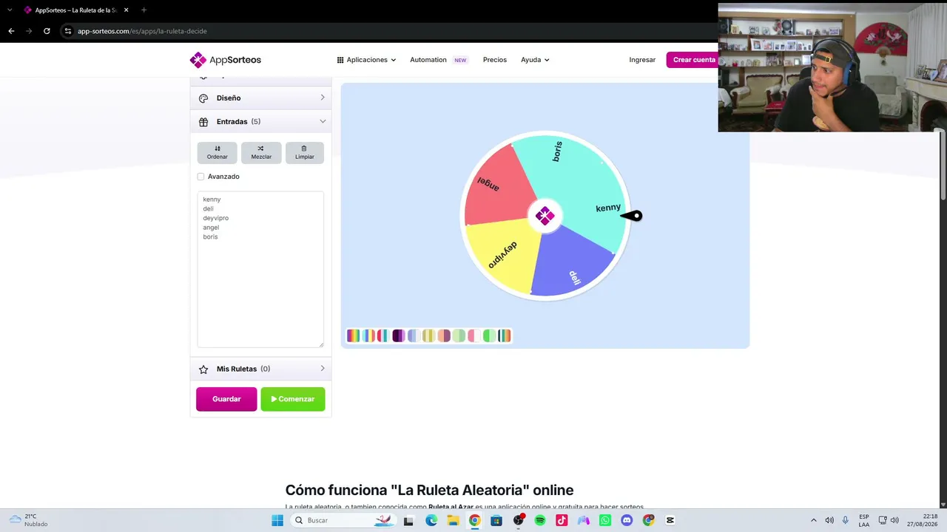Click the weather widget showing 21°C
The width and height of the screenshot is (947, 532).
tap(28, 520)
